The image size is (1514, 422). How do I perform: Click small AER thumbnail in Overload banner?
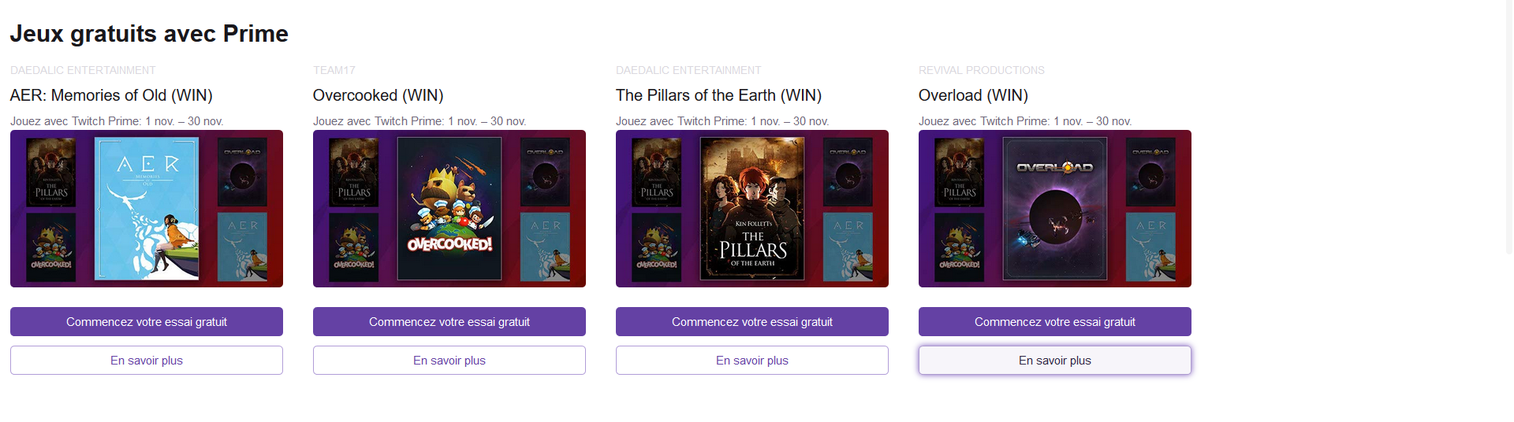1150,246
